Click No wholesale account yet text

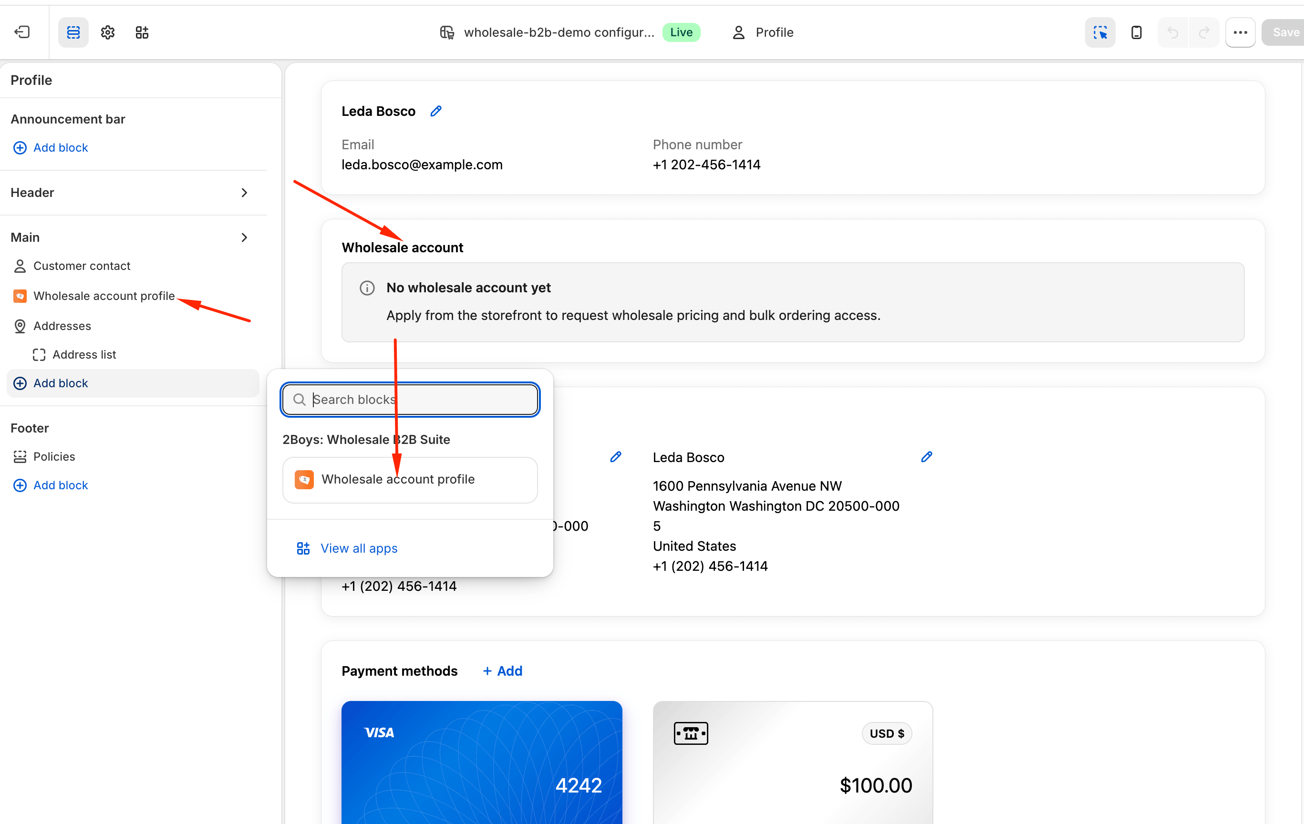click(468, 288)
